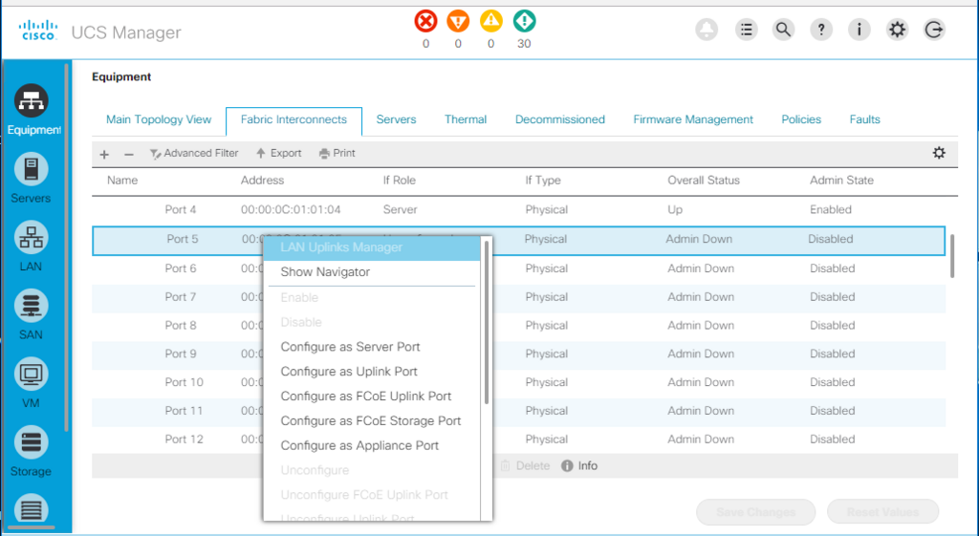The image size is (979, 536).
Task: Select Configure as Uplink Port
Action: [x=372, y=372]
